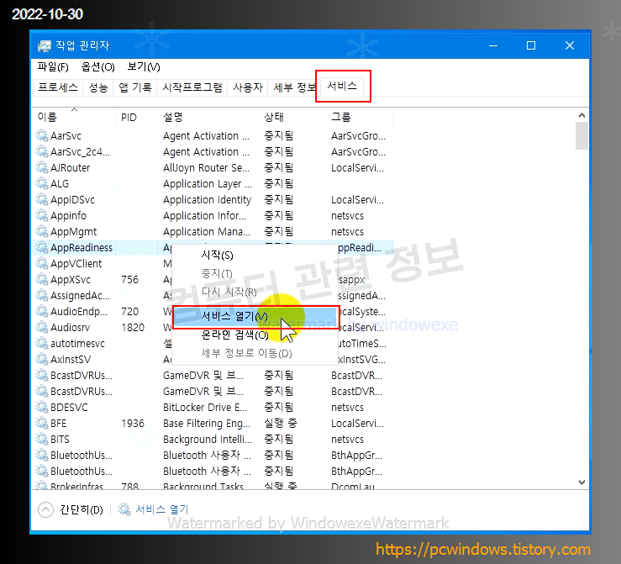Image resolution: width=621 pixels, height=564 pixels.
Task: Select the AarSvc_2c4... service row
Action: pyautogui.click(x=213, y=151)
